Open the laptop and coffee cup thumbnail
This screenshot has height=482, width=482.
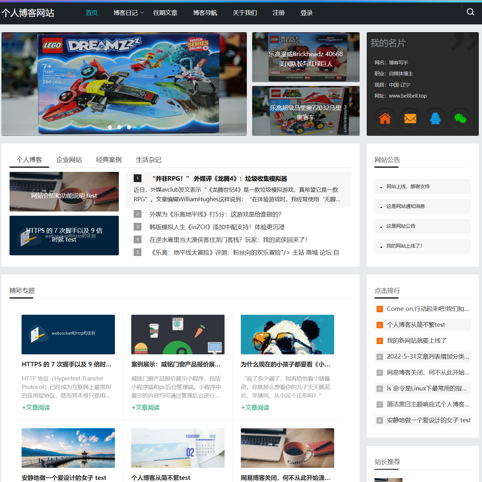[288, 448]
